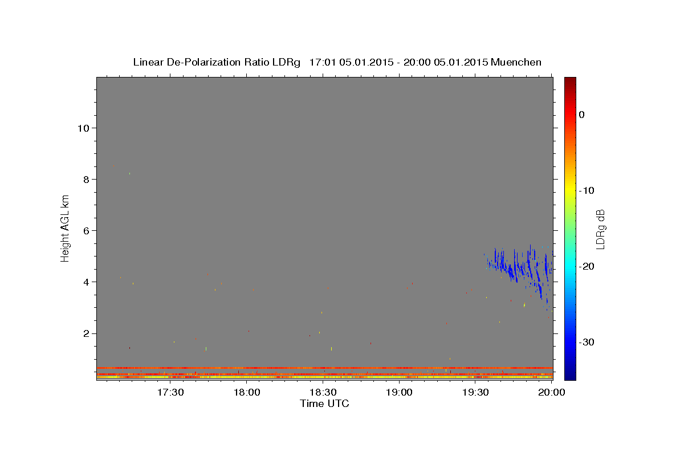Click the colorbar value -20

pos(587,266)
